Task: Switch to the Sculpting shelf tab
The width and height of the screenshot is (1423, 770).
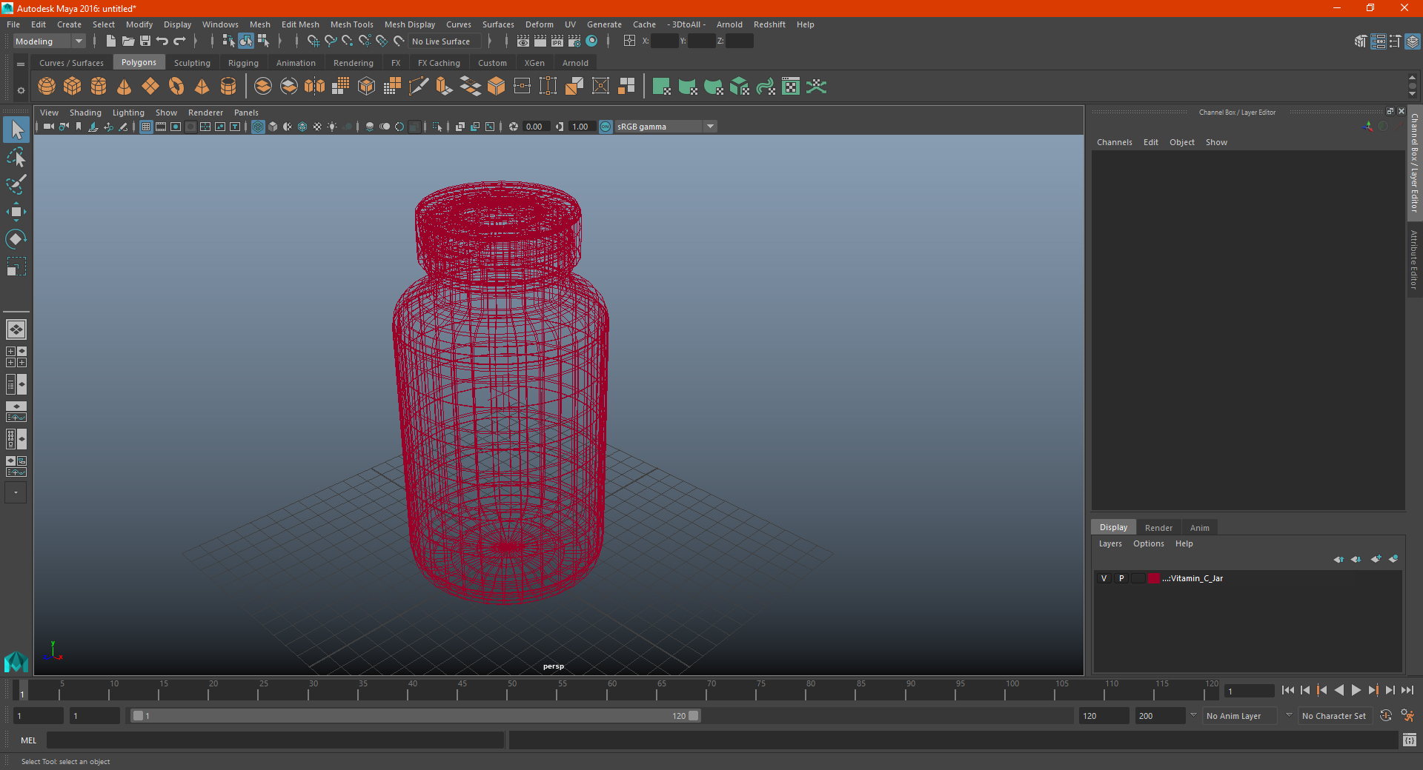Action: (x=192, y=63)
